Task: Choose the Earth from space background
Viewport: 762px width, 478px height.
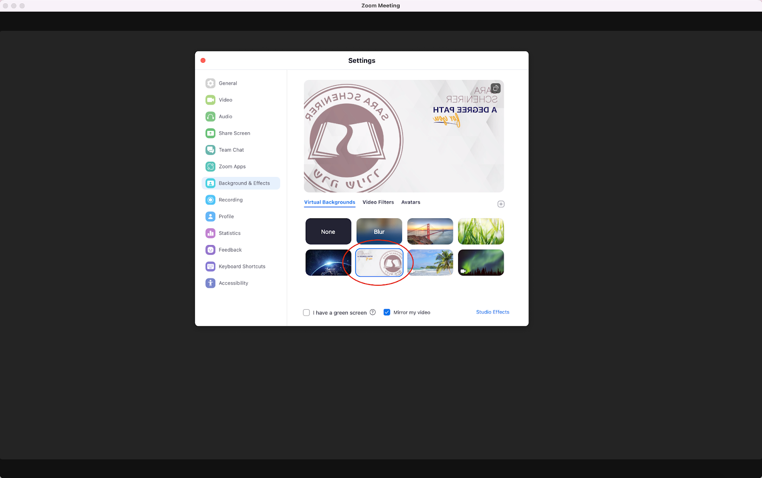Action: click(x=328, y=263)
